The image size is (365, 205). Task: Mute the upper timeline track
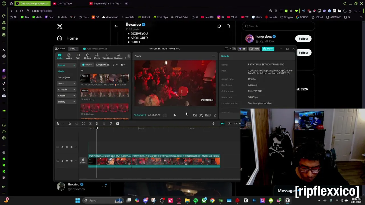click(72, 147)
